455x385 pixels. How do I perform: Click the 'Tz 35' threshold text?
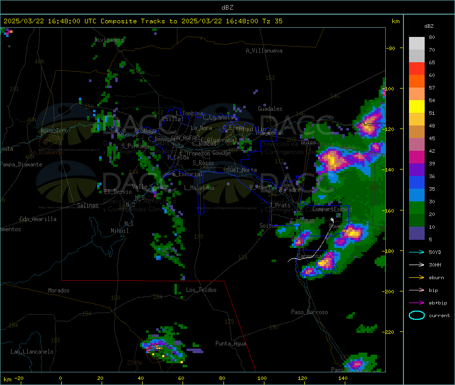click(272, 21)
